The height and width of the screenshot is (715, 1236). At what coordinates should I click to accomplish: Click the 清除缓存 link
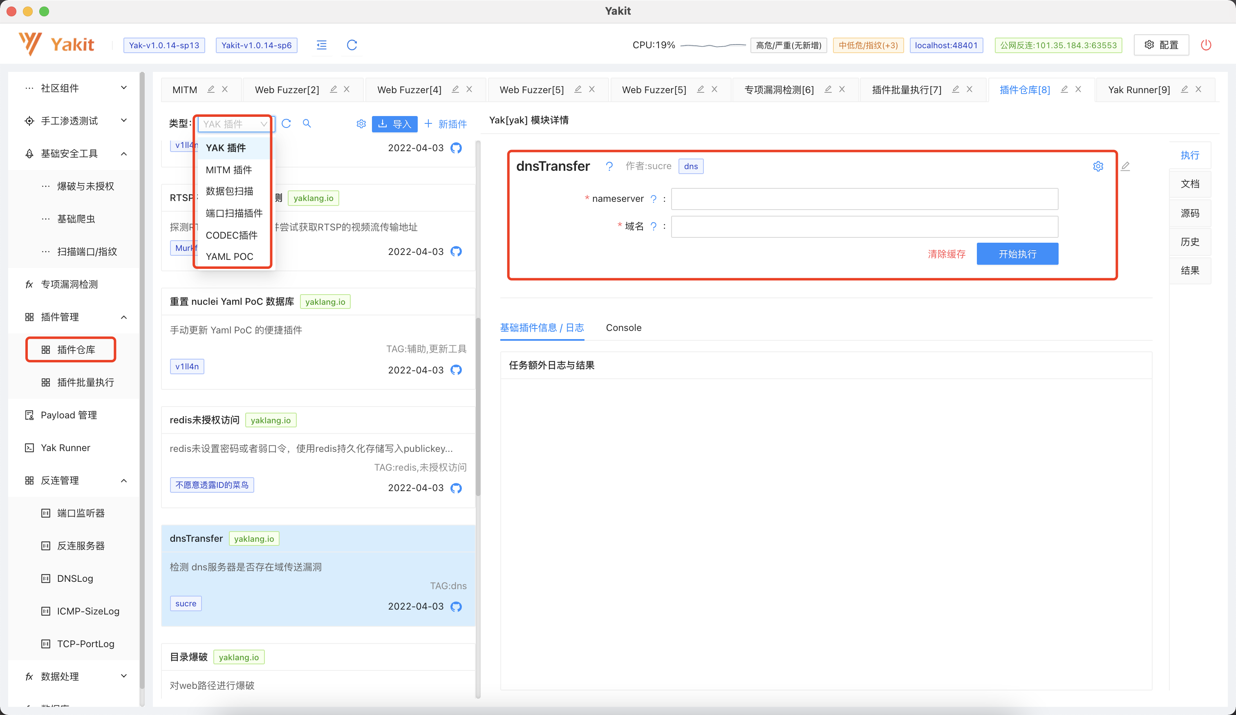pos(946,254)
